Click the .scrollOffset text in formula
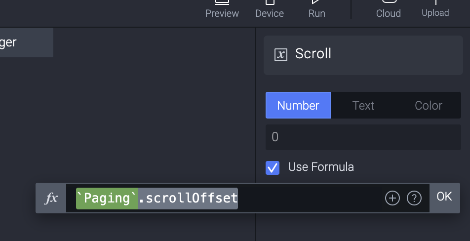470x241 pixels. [x=188, y=198]
